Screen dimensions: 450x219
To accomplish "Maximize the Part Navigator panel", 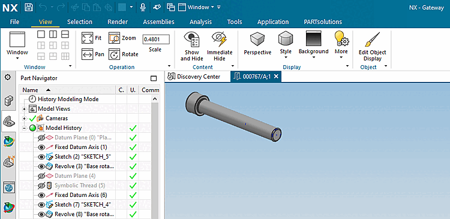I will tap(154, 78).
